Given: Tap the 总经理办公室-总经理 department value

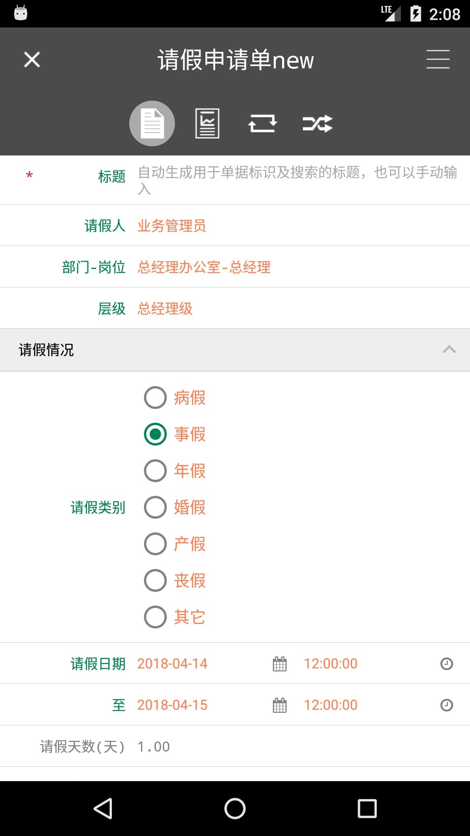Looking at the screenshot, I should point(204,267).
